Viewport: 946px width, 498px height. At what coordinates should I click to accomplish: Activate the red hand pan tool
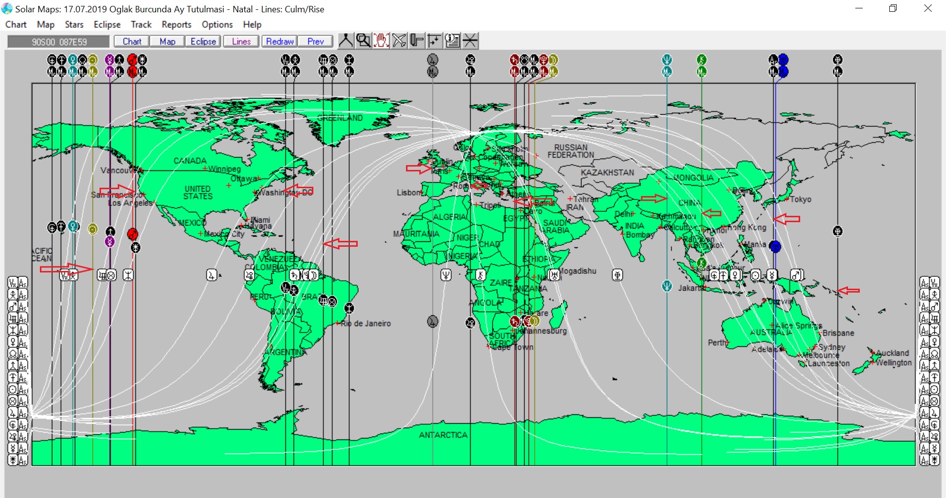[381, 40]
